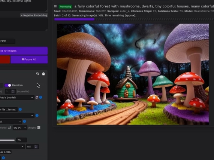The width and height of the screenshot is (214, 160).
Task: Click the help icon below the LoRA button
Action: [x=3, y=158]
